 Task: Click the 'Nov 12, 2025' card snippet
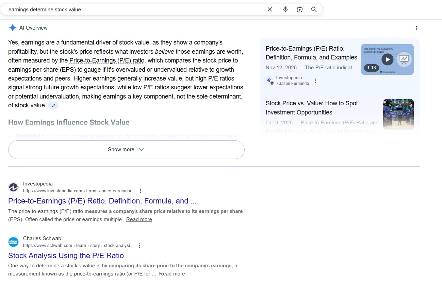point(311,68)
